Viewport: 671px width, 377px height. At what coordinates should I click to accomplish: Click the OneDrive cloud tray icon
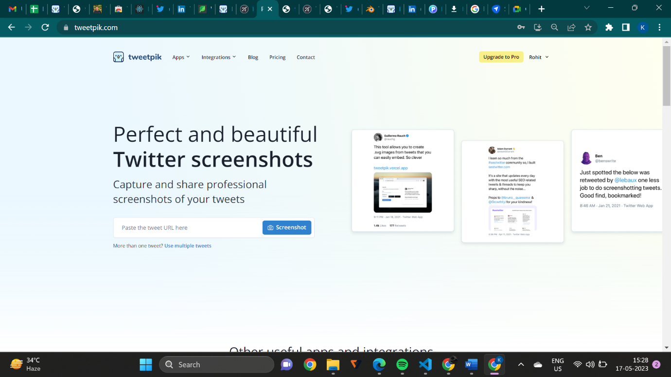(x=538, y=364)
